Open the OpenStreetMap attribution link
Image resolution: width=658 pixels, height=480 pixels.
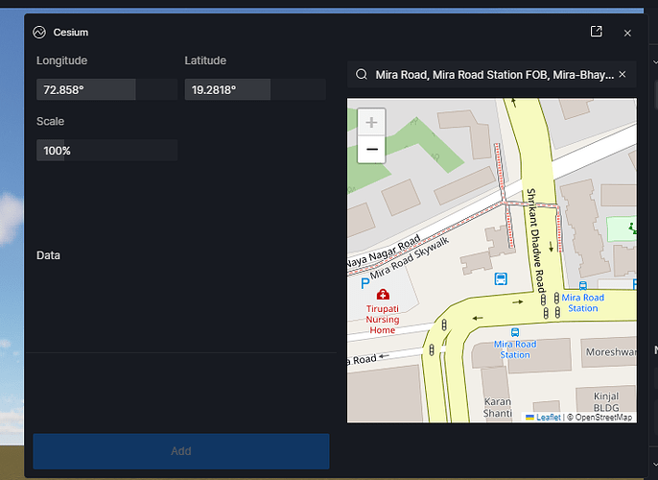pos(602,418)
